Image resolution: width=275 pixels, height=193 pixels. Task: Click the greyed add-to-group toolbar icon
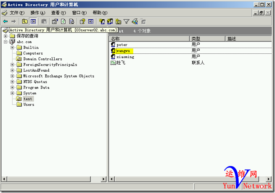pyautogui.click(x=143, y=21)
